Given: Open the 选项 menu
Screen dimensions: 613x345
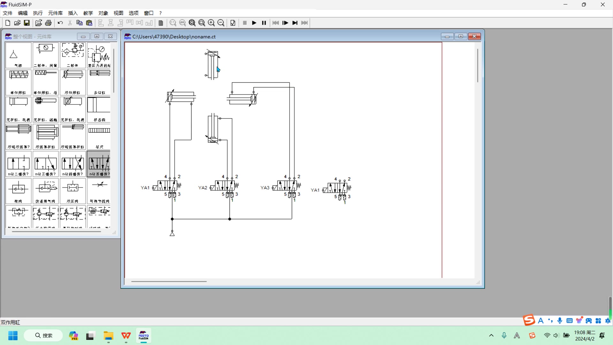Looking at the screenshot, I should coord(133,13).
